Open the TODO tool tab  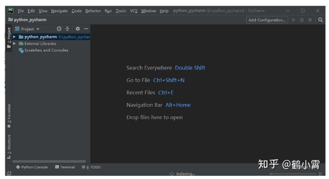pyautogui.click(x=91, y=167)
